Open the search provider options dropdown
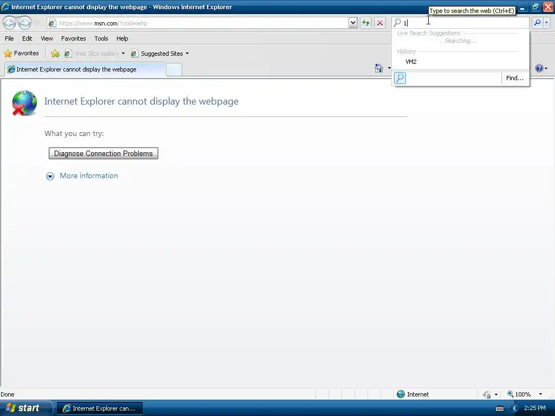This screenshot has width=555, height=416. pyautogui.click(x=547, y=23)
